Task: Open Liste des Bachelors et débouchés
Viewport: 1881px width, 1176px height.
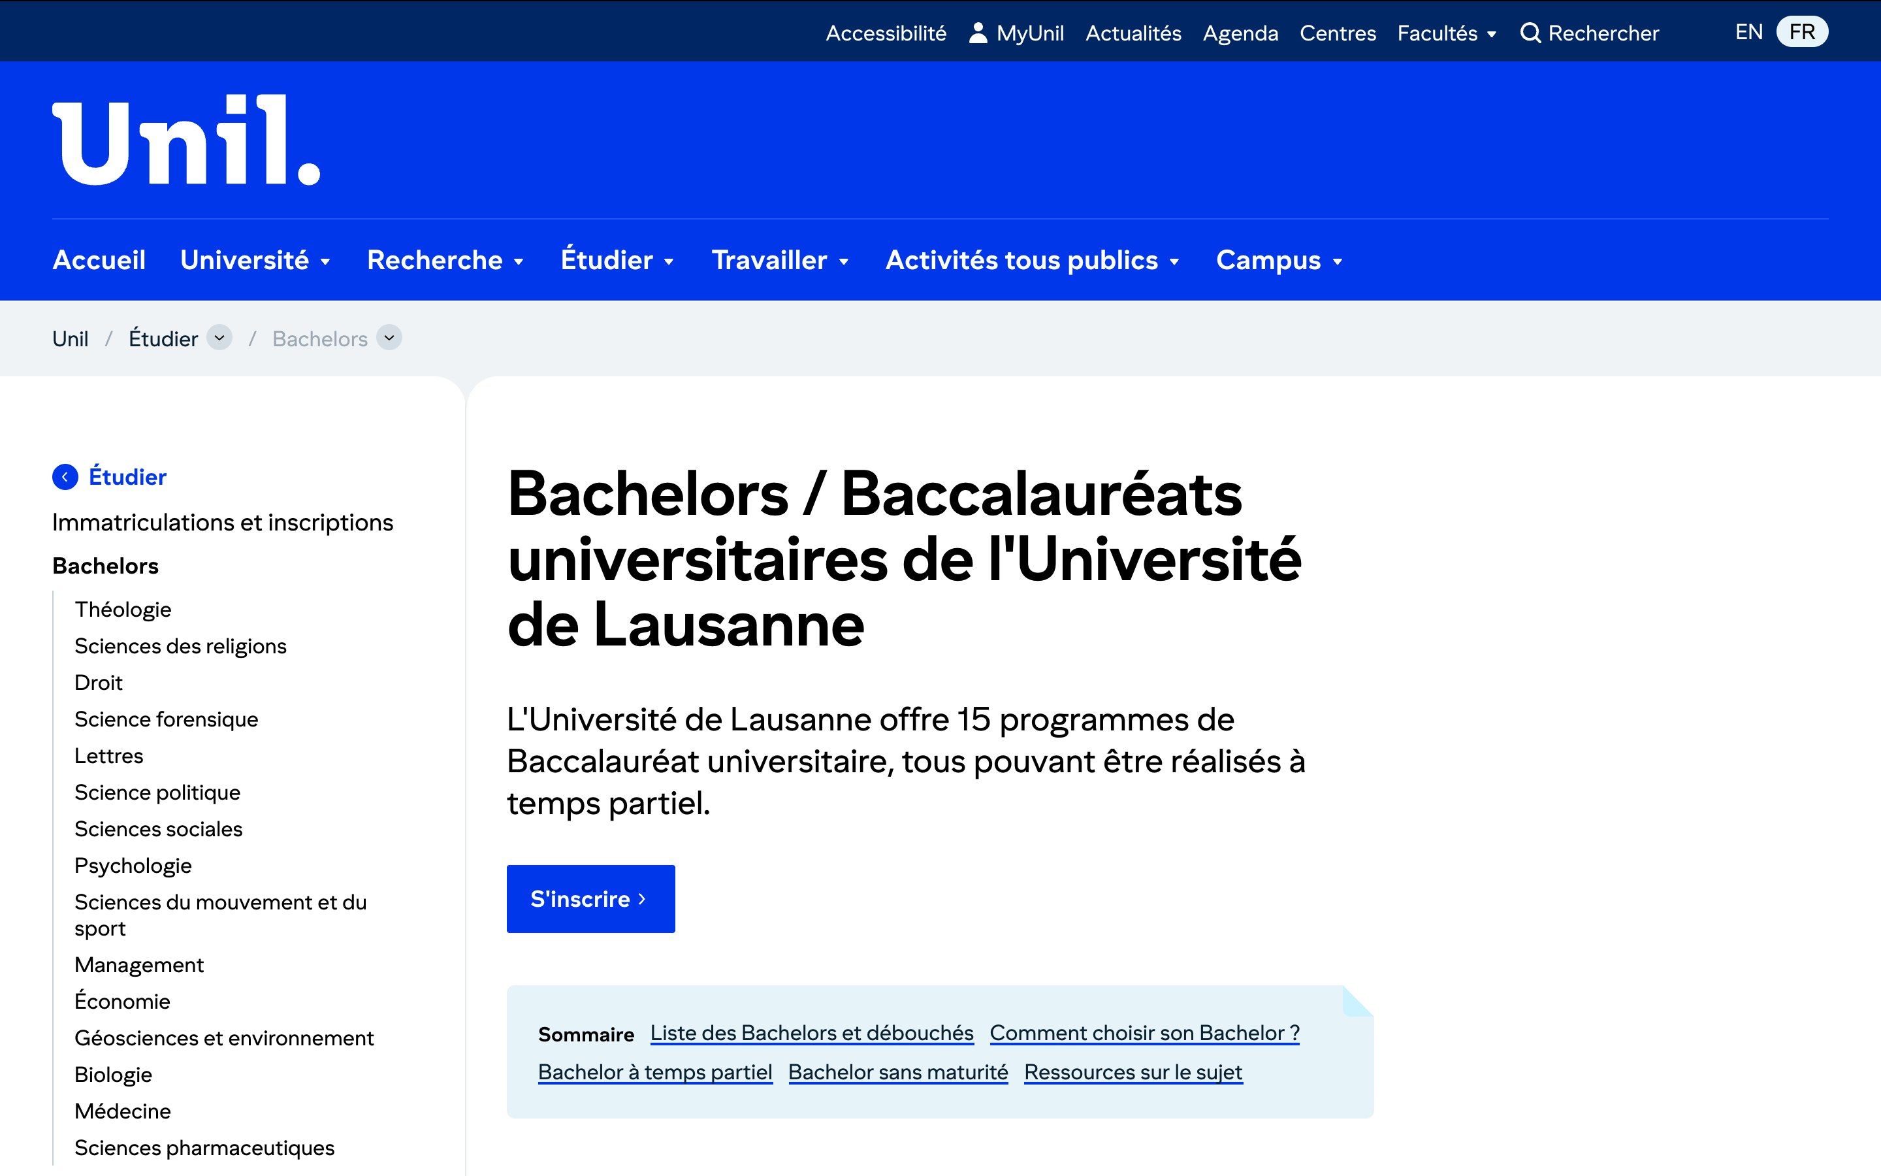Action: point(811,1033)
